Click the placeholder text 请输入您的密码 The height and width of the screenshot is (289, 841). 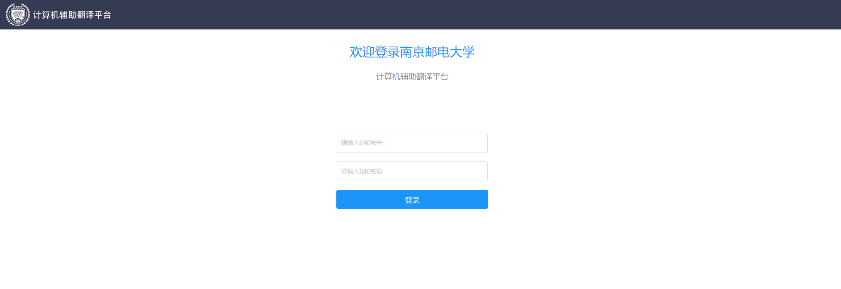click(x=362, y=171)
